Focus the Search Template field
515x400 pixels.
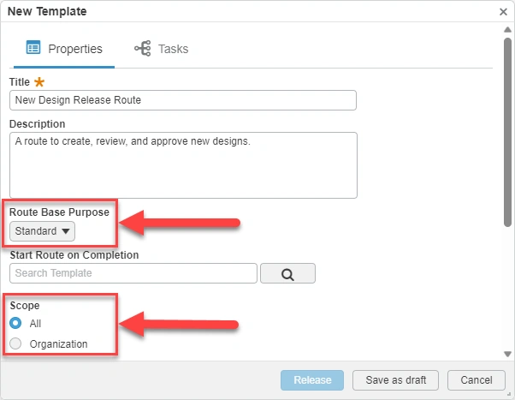133,273
